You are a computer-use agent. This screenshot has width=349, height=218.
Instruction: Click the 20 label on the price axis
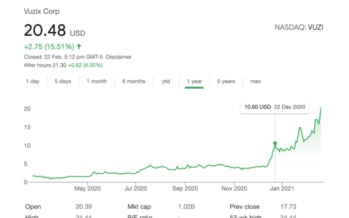[x=27, y=109]
